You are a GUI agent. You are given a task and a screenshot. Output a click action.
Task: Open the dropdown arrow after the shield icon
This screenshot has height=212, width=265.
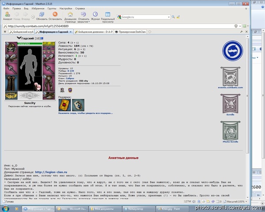(x=240, y=26)
